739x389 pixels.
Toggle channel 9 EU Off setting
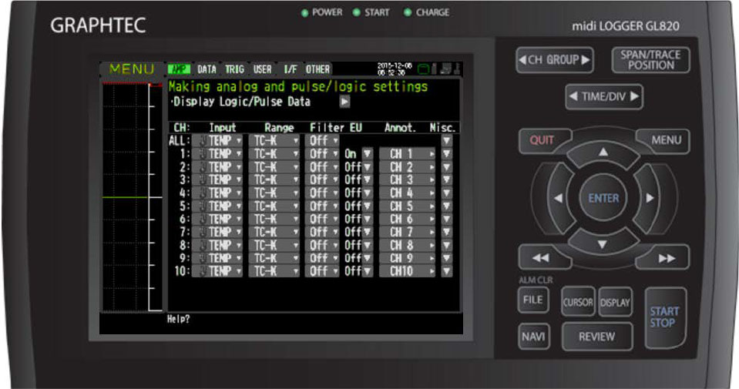click(358, 258)
